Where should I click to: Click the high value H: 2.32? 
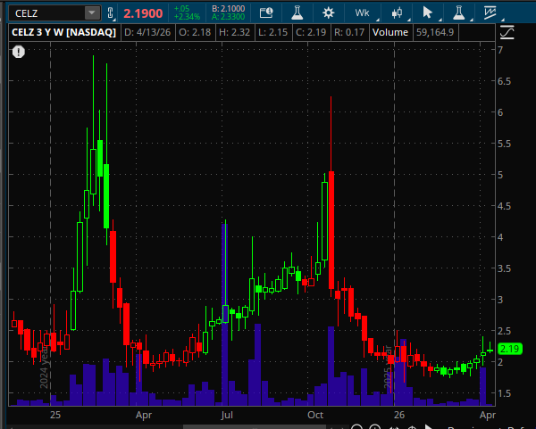click(234, 32)
